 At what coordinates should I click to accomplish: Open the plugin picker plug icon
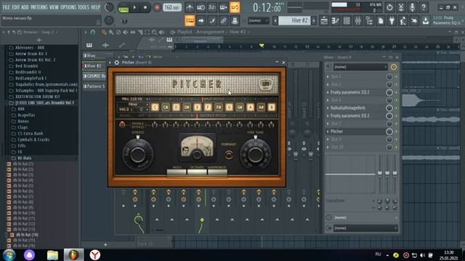tap(392, 20)
